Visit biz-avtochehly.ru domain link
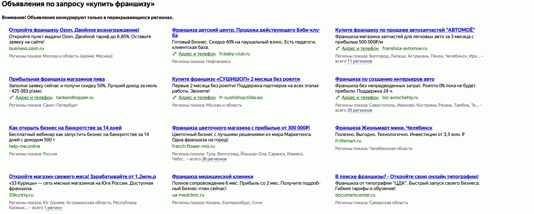This screenshot has height=214, width=534. click(400, 98)
